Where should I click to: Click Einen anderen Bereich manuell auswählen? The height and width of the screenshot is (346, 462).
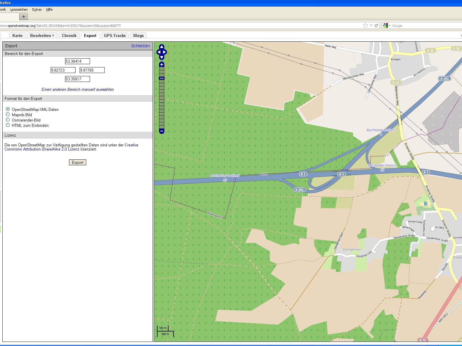78,89
